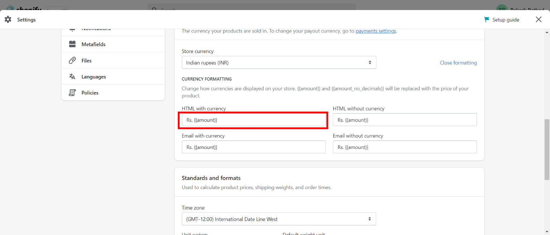Image resolution: width=550 pixels, height=235 pixels.
Task: Click the Policies document icon
Action: [x=72, y=93]
